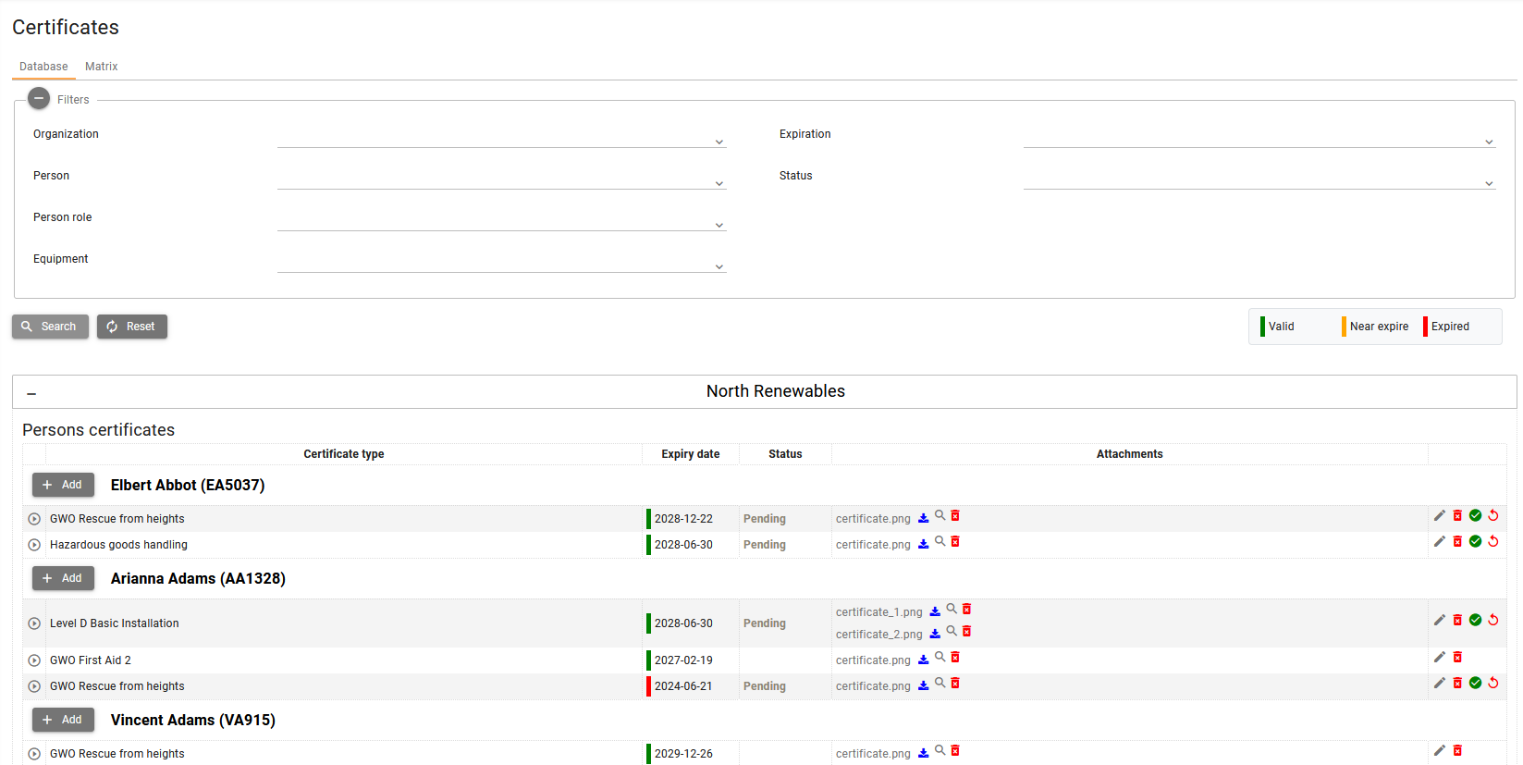The height and width of the screenshot is (765, 1523).
Task: Delete the GWO First Aid 2 certificate row
Action: [x=1457, y=657]
